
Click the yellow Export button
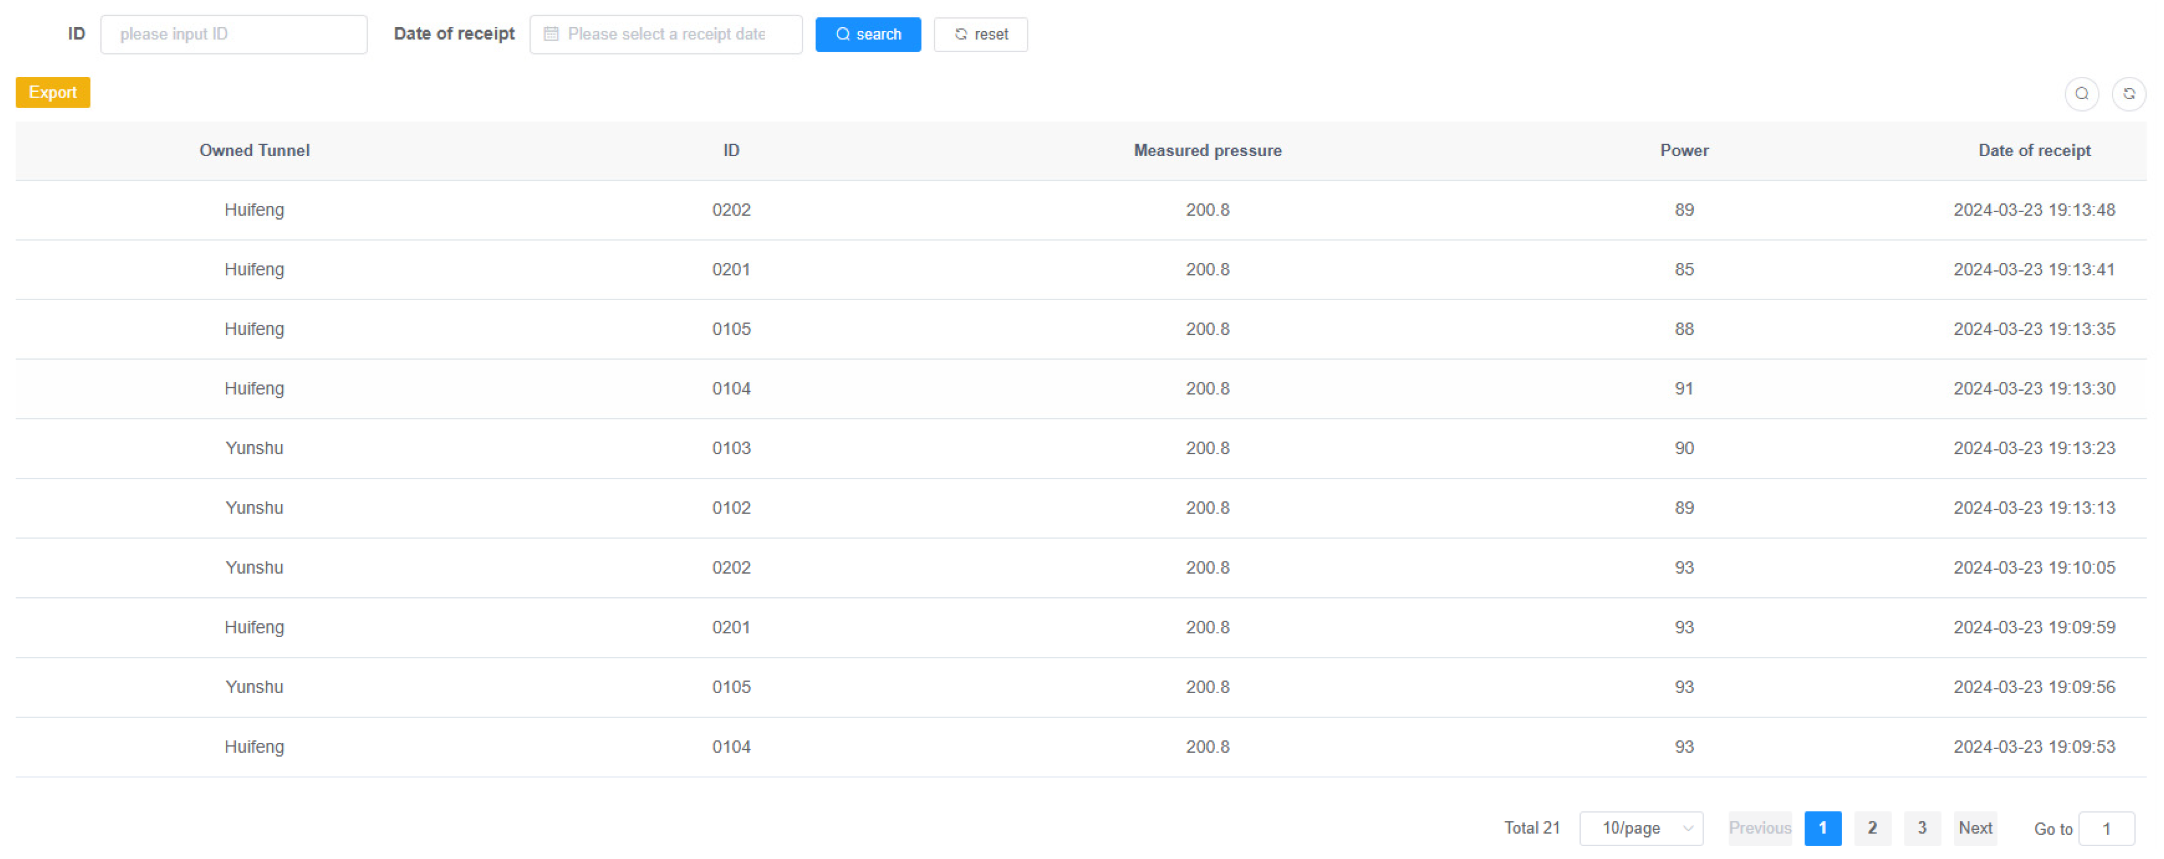coord(52,92)
